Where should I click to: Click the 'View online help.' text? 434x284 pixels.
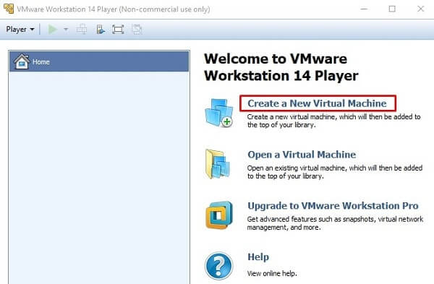(x=272, y=273)
